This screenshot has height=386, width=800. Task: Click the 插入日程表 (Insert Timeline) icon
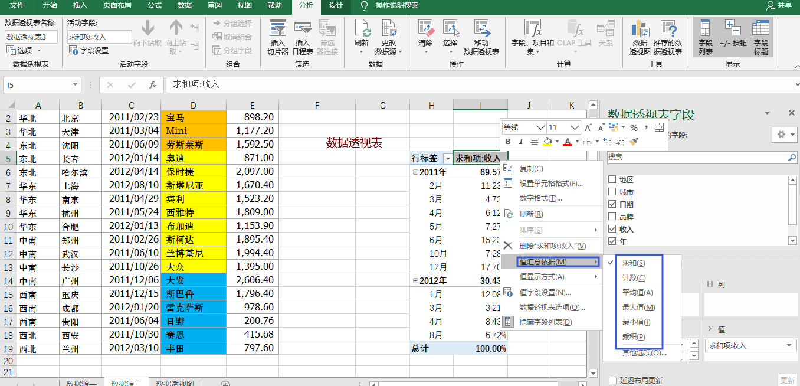[303, 29]
